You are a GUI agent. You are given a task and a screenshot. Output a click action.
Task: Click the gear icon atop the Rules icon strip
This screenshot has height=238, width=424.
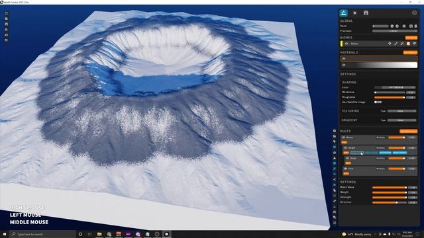point(335,131)
